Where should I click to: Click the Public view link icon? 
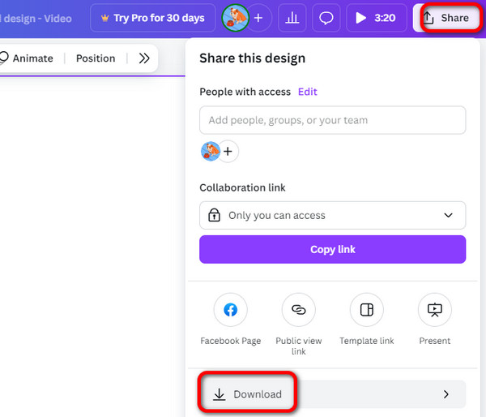(298, 310)
